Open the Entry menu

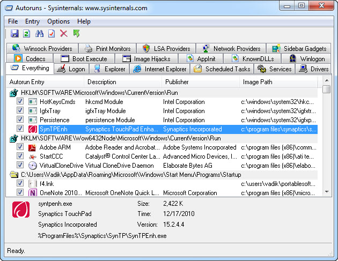[x=32, y=21]
